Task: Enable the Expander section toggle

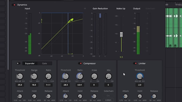Action: pyautogui.click(x=18, y=63)
